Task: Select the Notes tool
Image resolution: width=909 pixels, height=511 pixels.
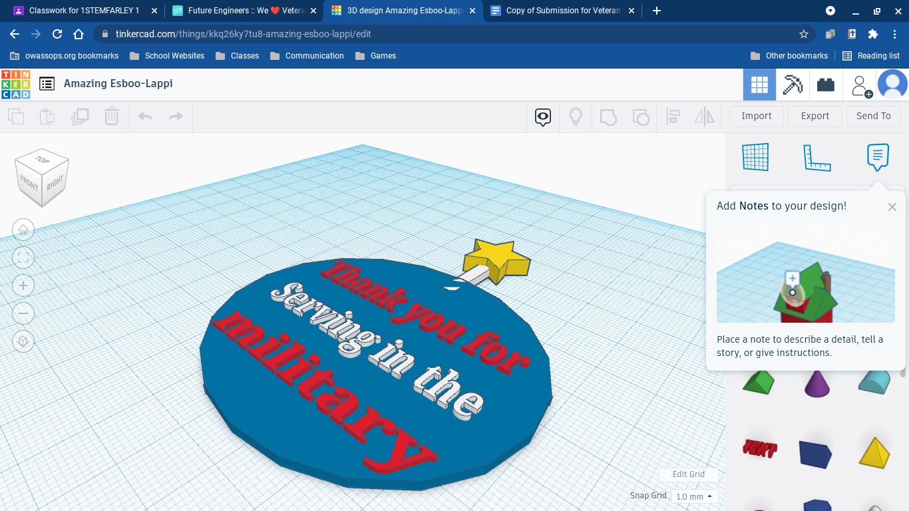Action: [878, 157]
